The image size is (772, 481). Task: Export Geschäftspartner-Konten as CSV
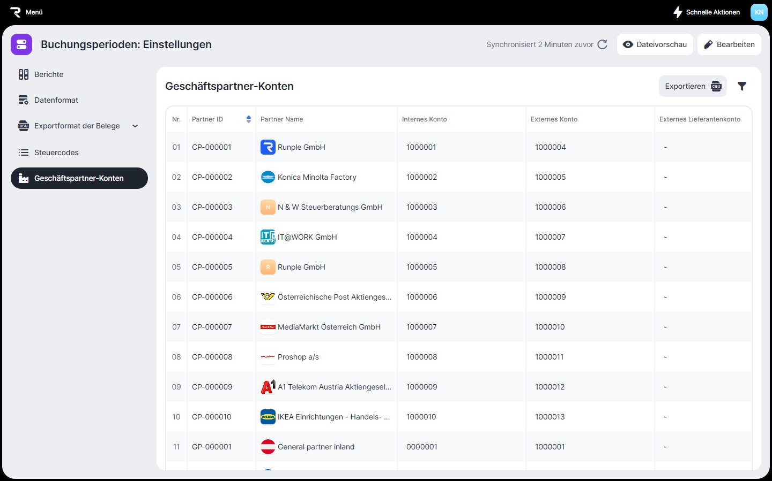pos(692,86)
